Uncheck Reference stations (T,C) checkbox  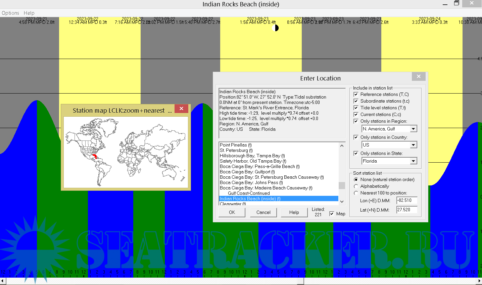356,95
